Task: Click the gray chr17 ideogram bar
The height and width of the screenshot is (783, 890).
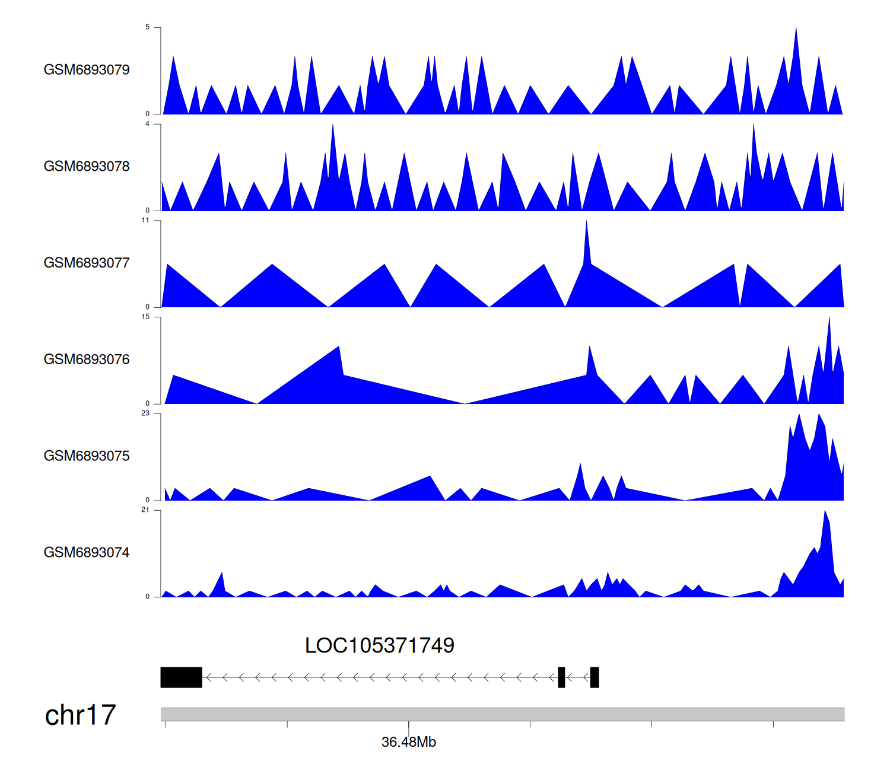Action: click(x=502, y=714)
